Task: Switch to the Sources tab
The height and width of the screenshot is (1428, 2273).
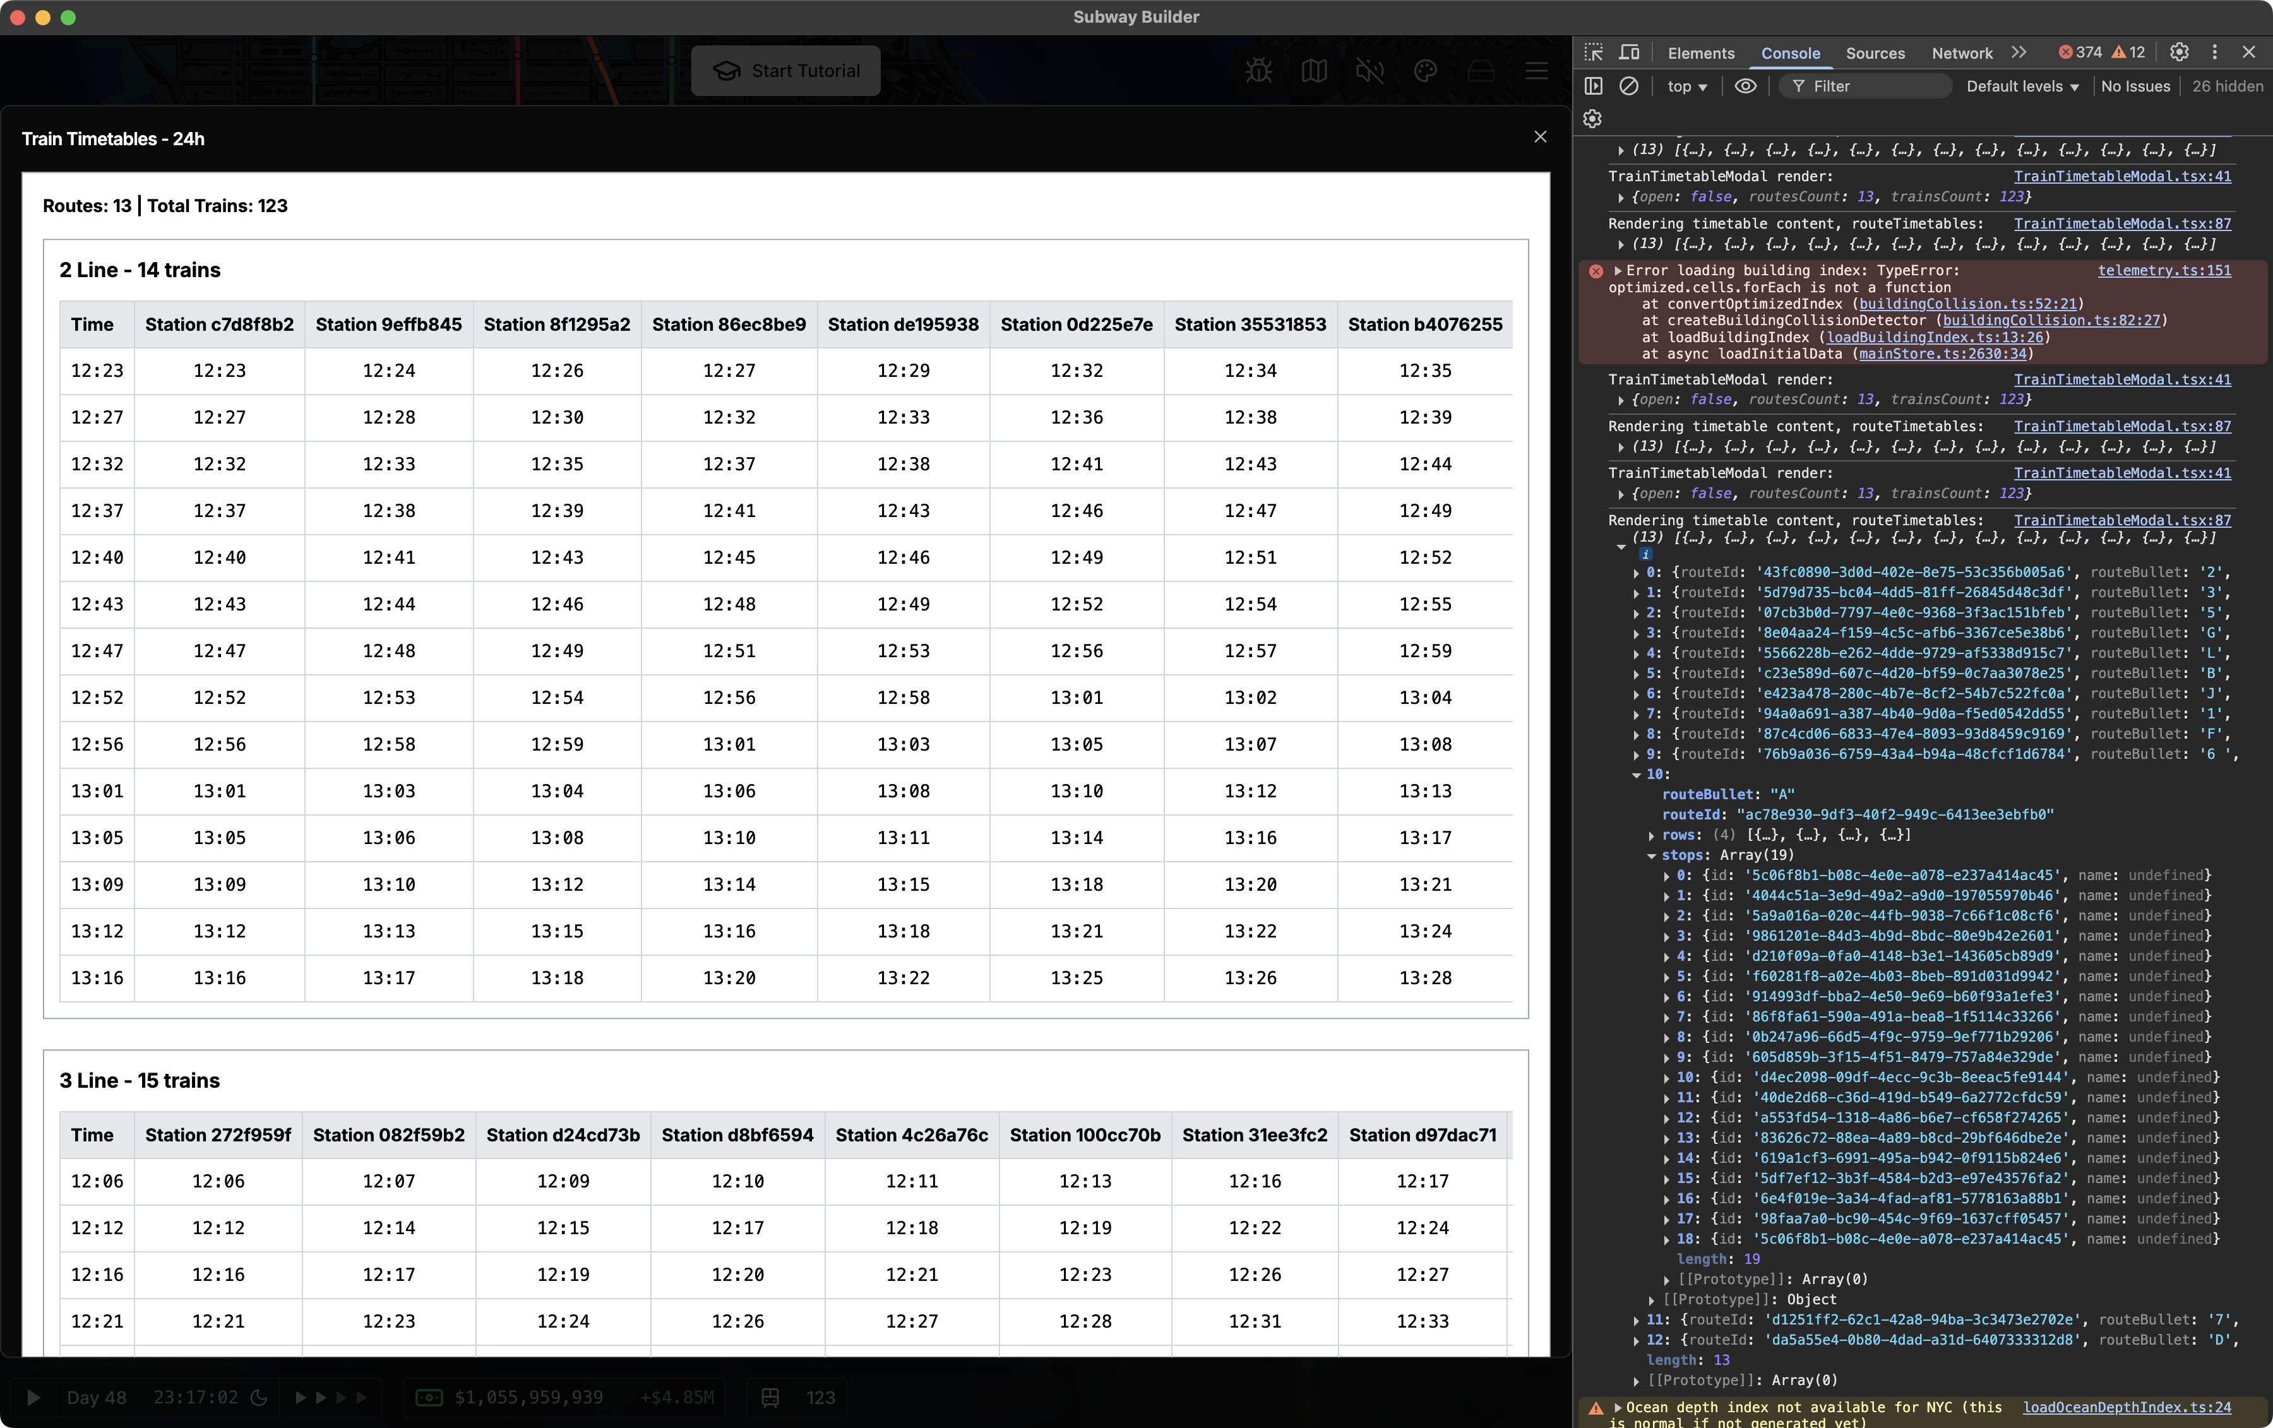Action: pos(1876,54)
